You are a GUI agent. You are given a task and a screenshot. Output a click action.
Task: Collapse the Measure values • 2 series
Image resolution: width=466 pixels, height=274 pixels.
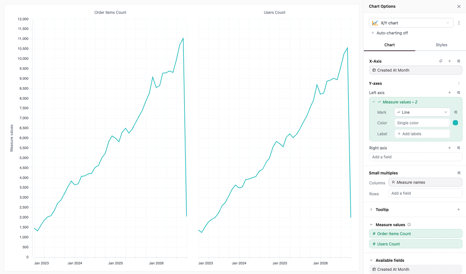tap(374, 102)
